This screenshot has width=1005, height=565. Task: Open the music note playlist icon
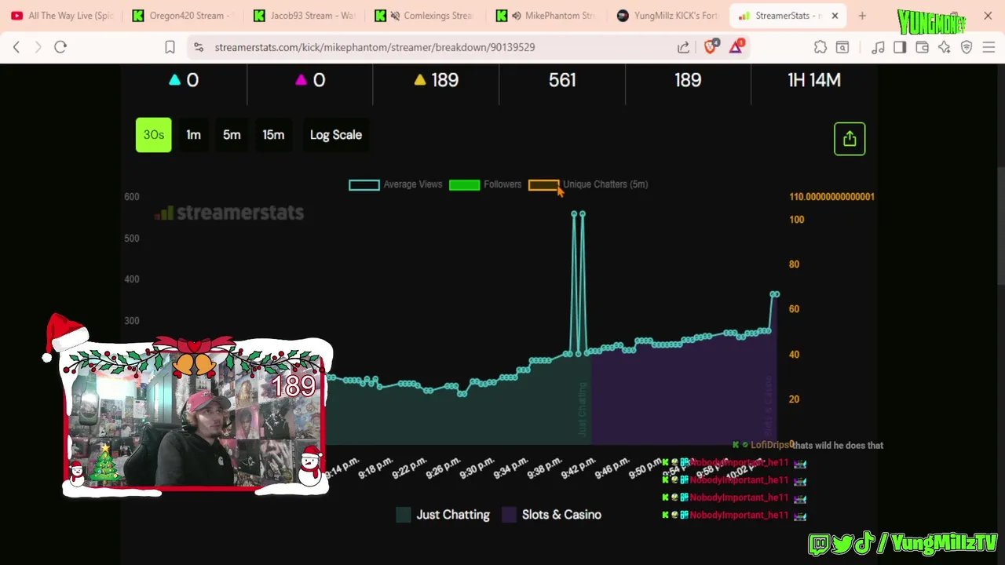tap(878, 47)
